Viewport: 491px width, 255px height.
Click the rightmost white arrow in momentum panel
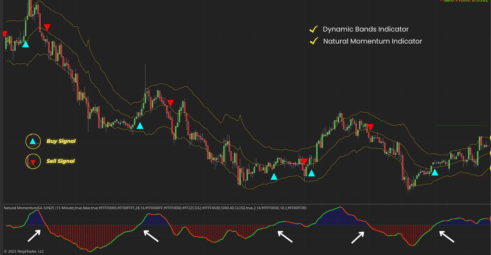pos(447,237)
